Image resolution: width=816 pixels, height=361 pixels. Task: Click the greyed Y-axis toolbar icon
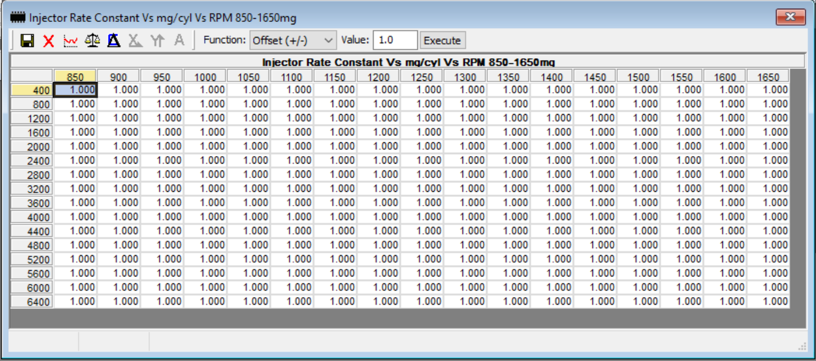[x=157, y=41]
